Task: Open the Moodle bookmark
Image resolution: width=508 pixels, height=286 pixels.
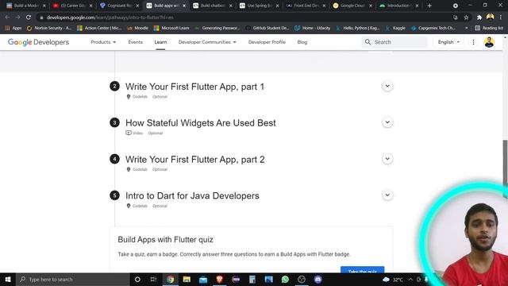Action: (x=137, y=29)
